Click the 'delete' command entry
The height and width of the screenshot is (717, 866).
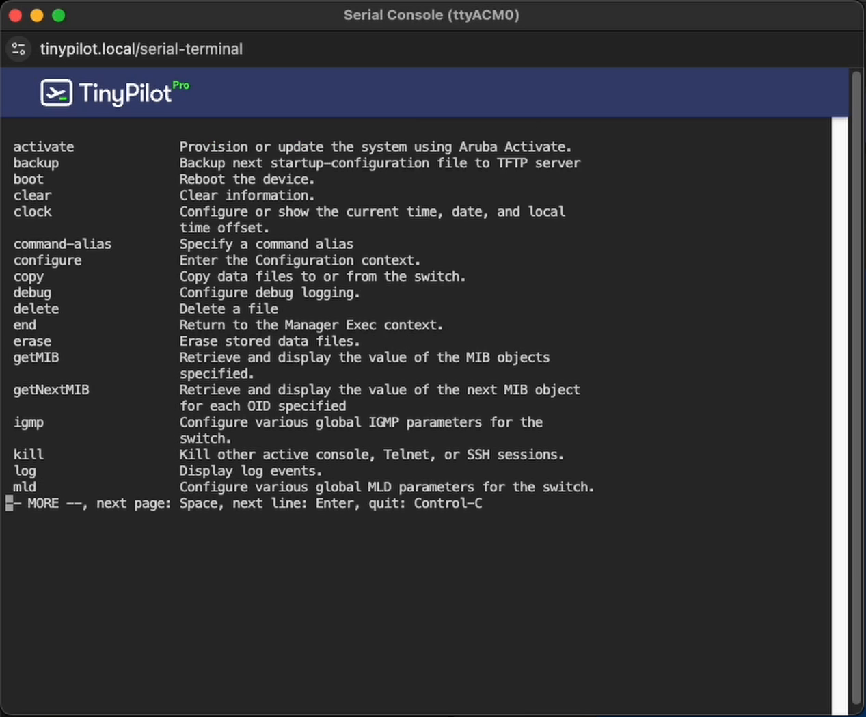point(36,309)
